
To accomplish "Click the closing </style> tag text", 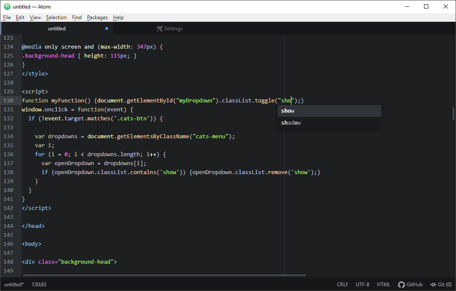I will pyautogui.click(x=35, y=74).
